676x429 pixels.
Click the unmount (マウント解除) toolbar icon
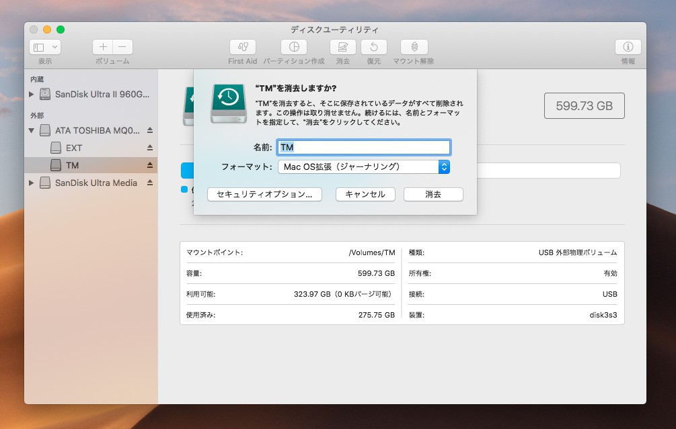[x=414, y=47]
